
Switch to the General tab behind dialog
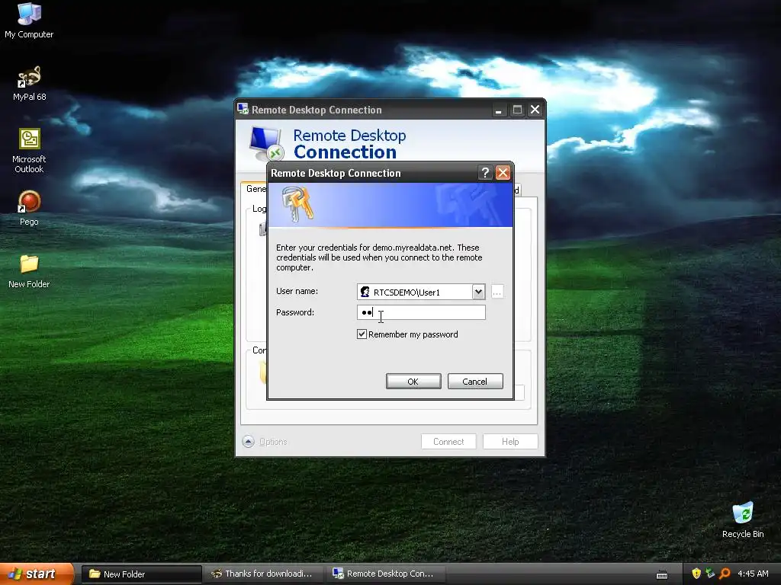(x=255, y=189)
